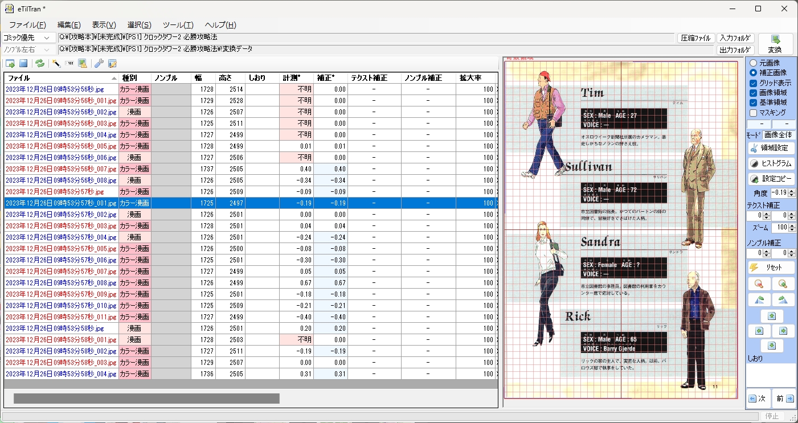Click the 領域設定 button
The image size is (798, 423).
pyautogui.click(x=771, y=148)
